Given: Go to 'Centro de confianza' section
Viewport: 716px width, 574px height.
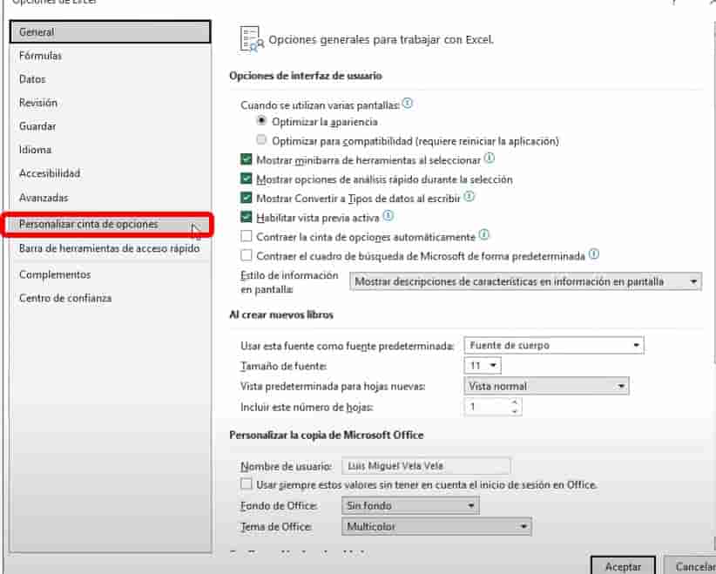Looking at the screenshot, I should 65,299.
